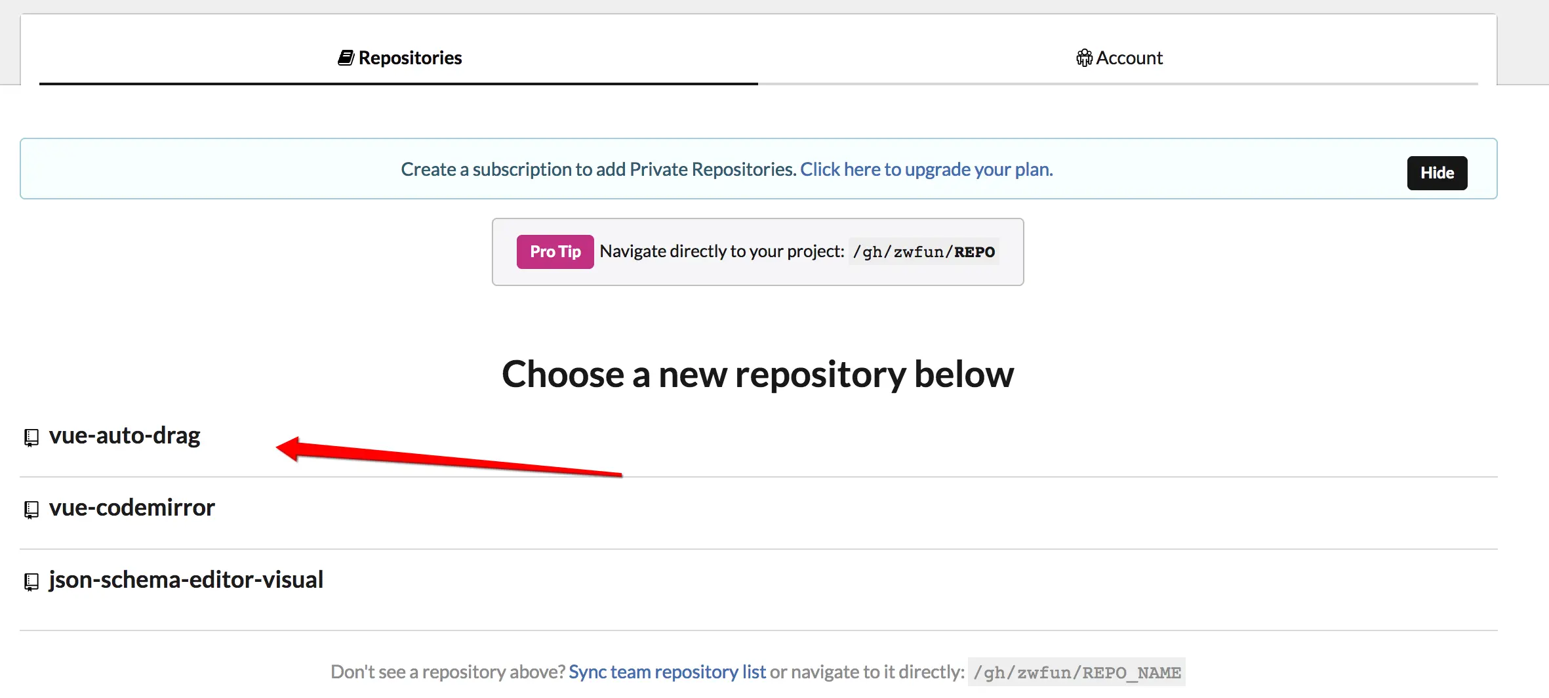Click the row divider under vue-auto-drag
Image resolution: width=1549 pixels, height=698 pixels.
tap(757, 478)
